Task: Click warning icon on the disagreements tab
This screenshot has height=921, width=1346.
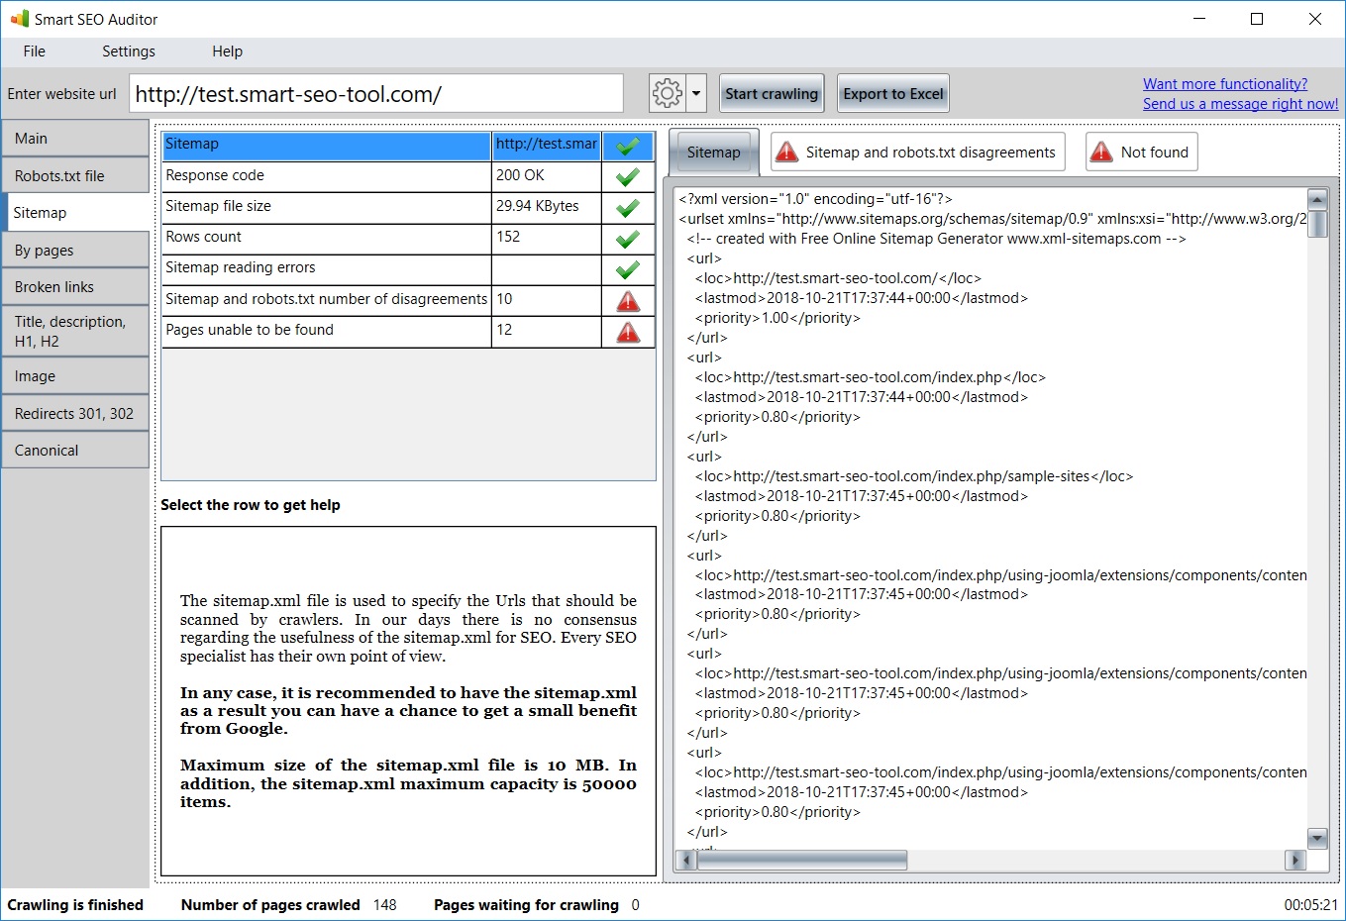Action: pos(787,152)
